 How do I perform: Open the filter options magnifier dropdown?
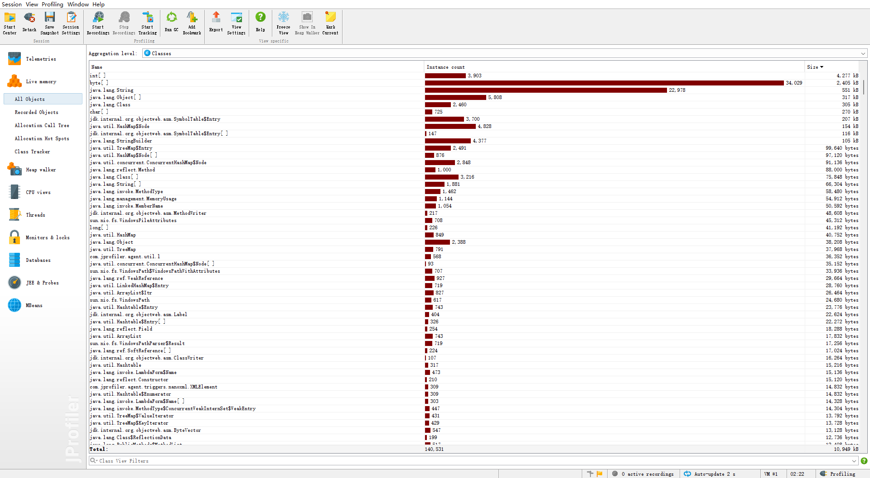click(94, 460)
